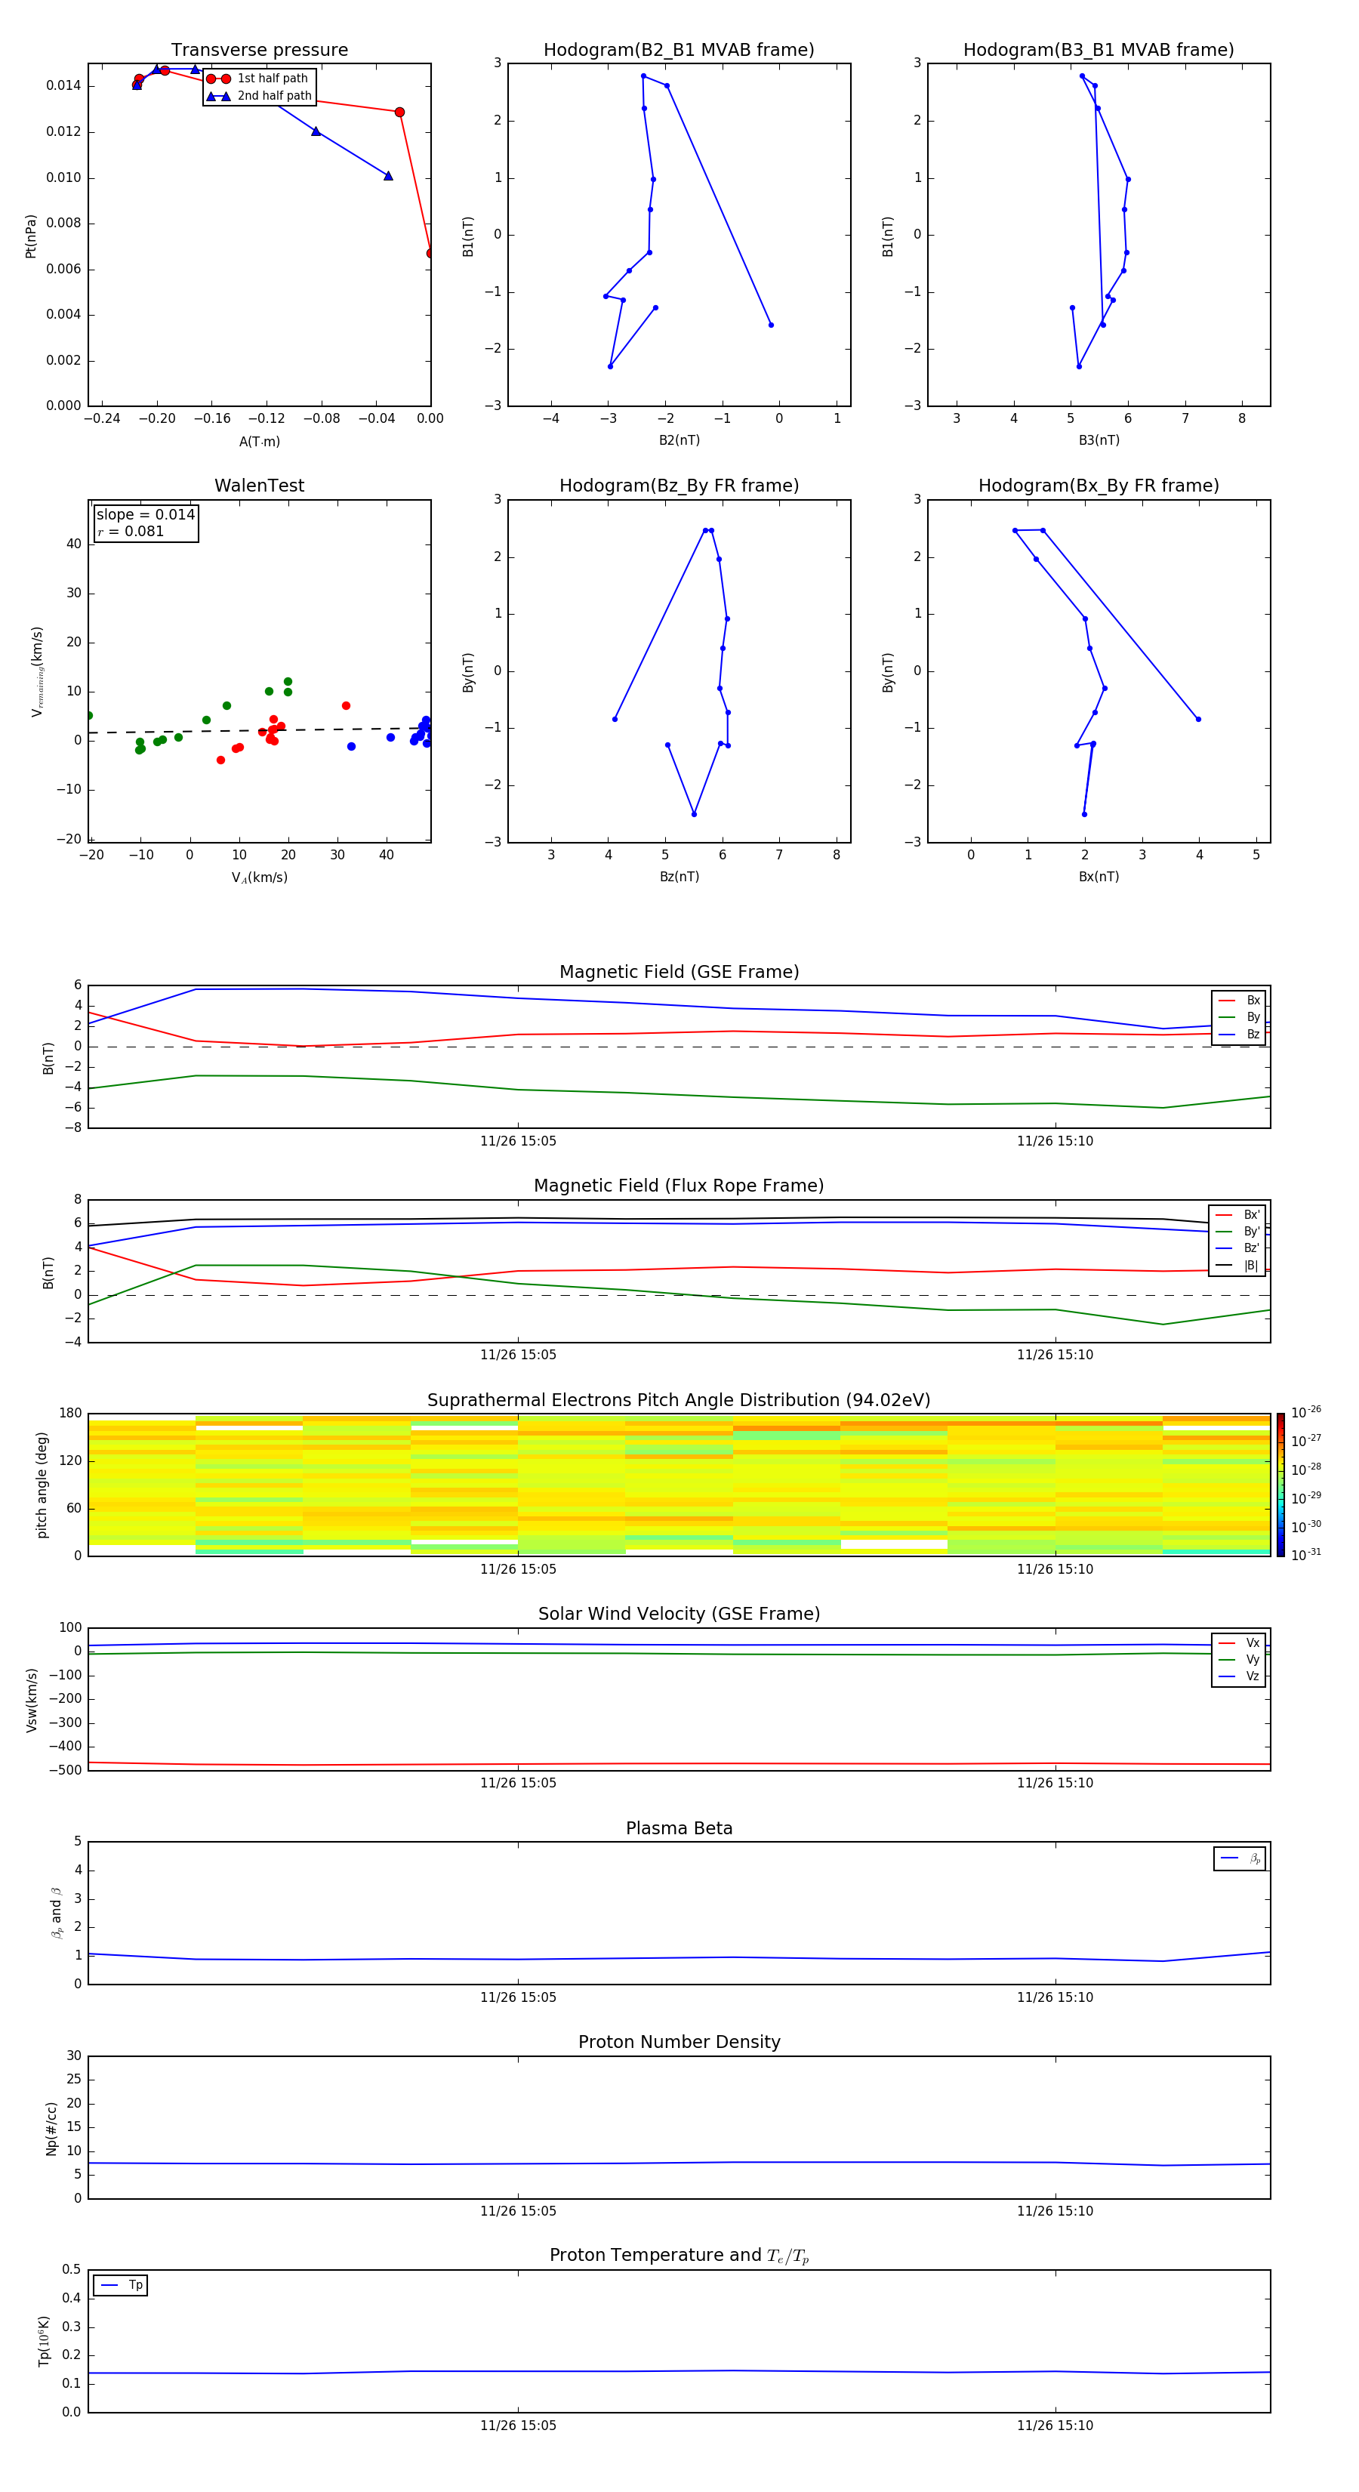This screenshot has height=2492, width=1359.
Task: Click the "Bx" entry in GSE legend
Action: (1239, 1001)
